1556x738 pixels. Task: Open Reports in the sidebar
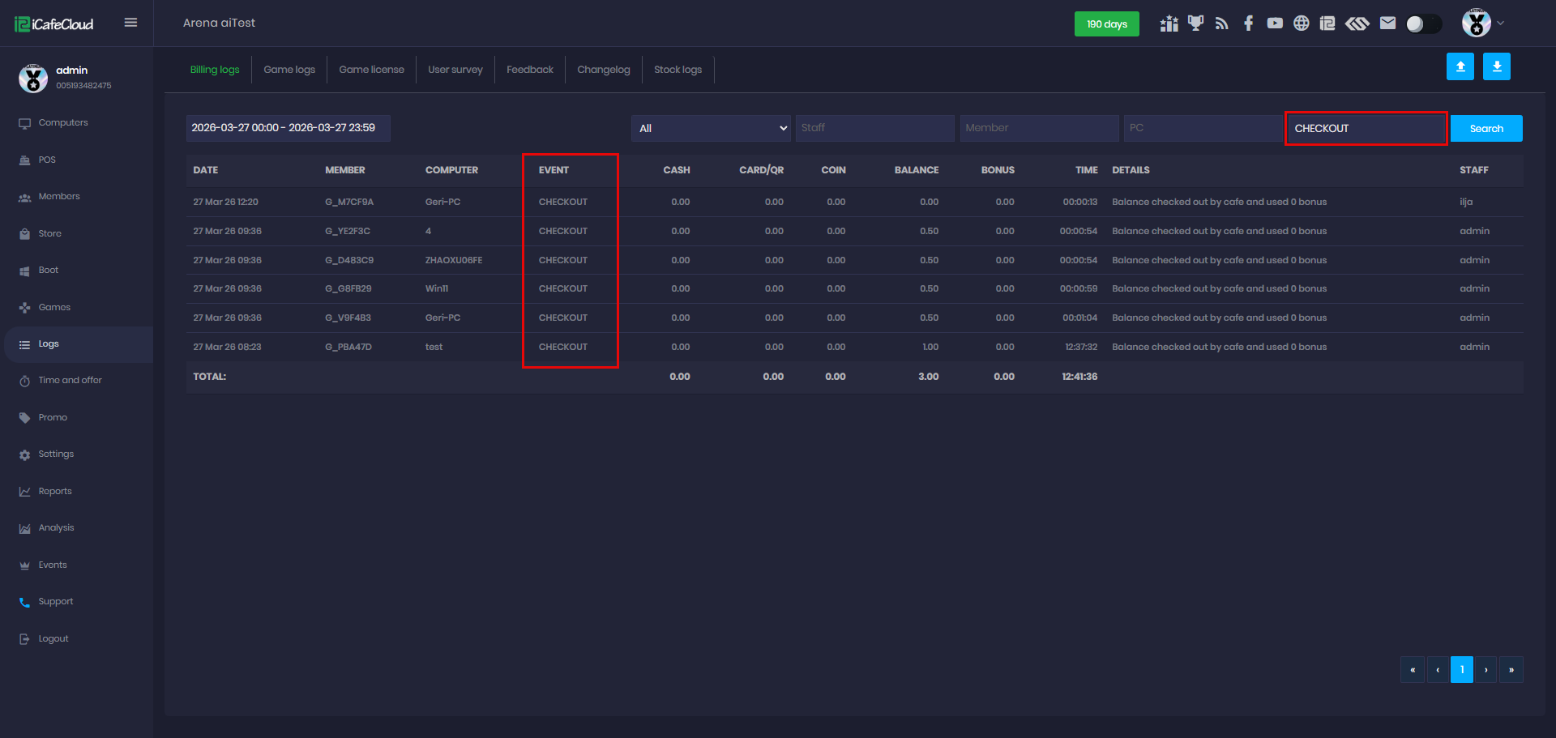[x=55, y=491]
